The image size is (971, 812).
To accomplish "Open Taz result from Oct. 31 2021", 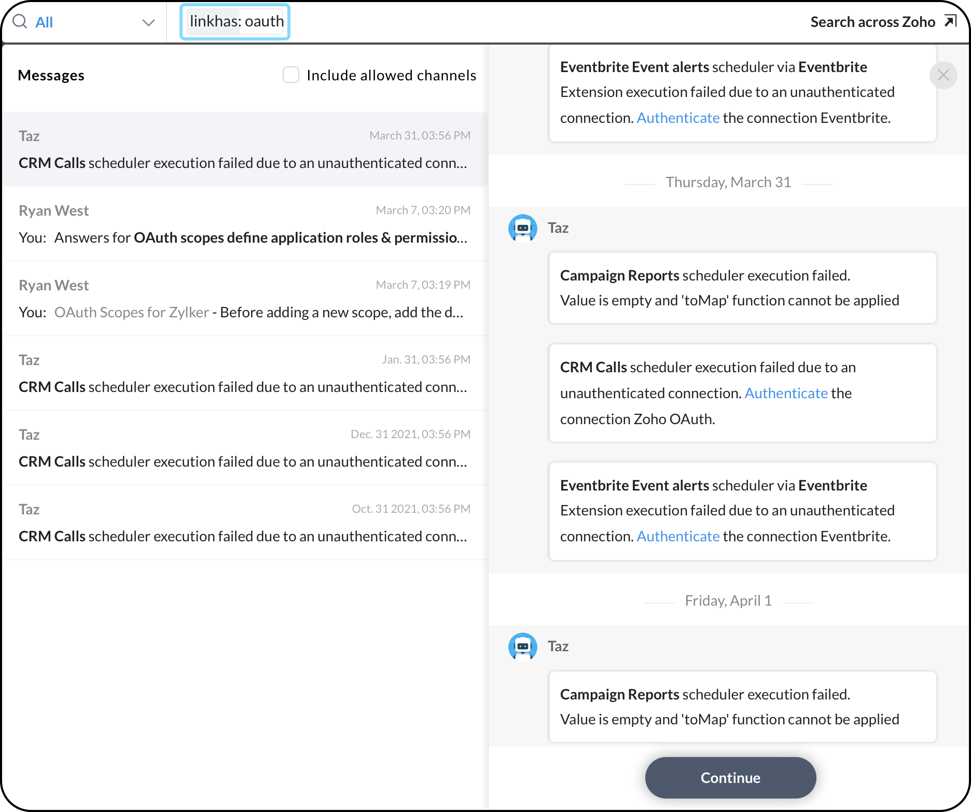I will [x=245, y=523].
